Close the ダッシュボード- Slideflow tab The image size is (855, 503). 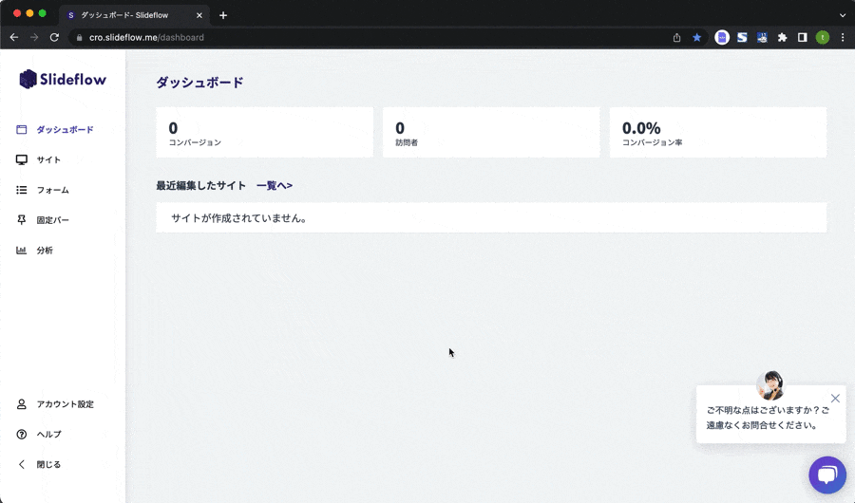coord(199,15)
